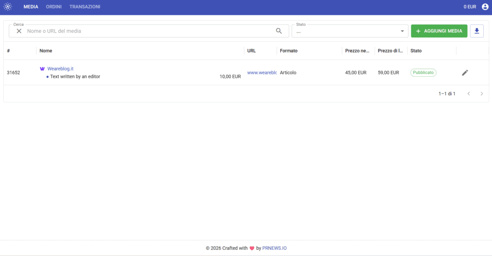This screenshot has width=492, height=256.
Task: Go to previous page chevron
Action: 468,93
